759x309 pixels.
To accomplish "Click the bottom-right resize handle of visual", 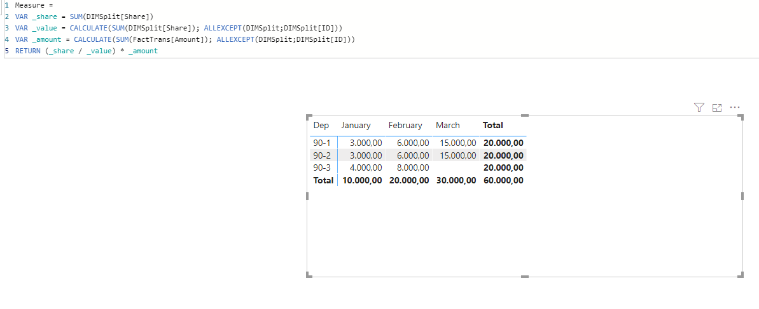I will (741, 275).
